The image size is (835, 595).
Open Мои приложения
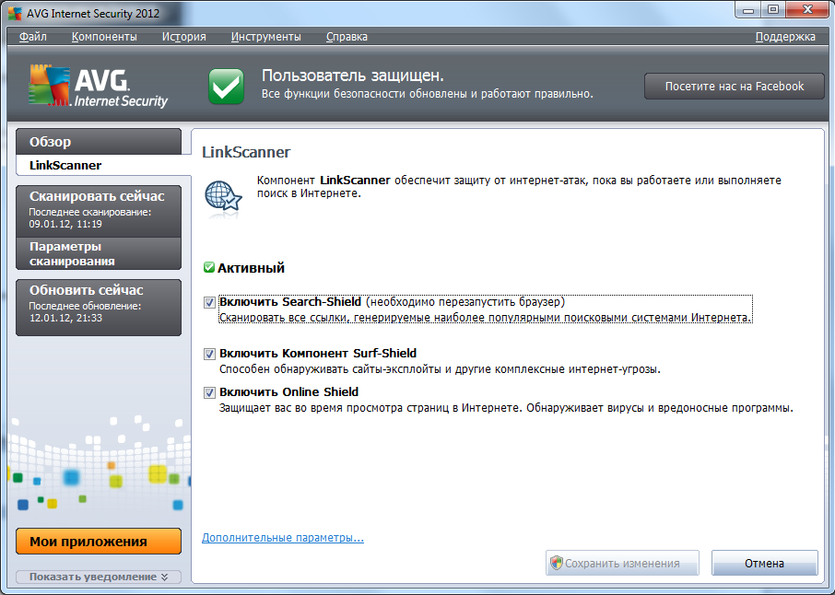(99, 542)
